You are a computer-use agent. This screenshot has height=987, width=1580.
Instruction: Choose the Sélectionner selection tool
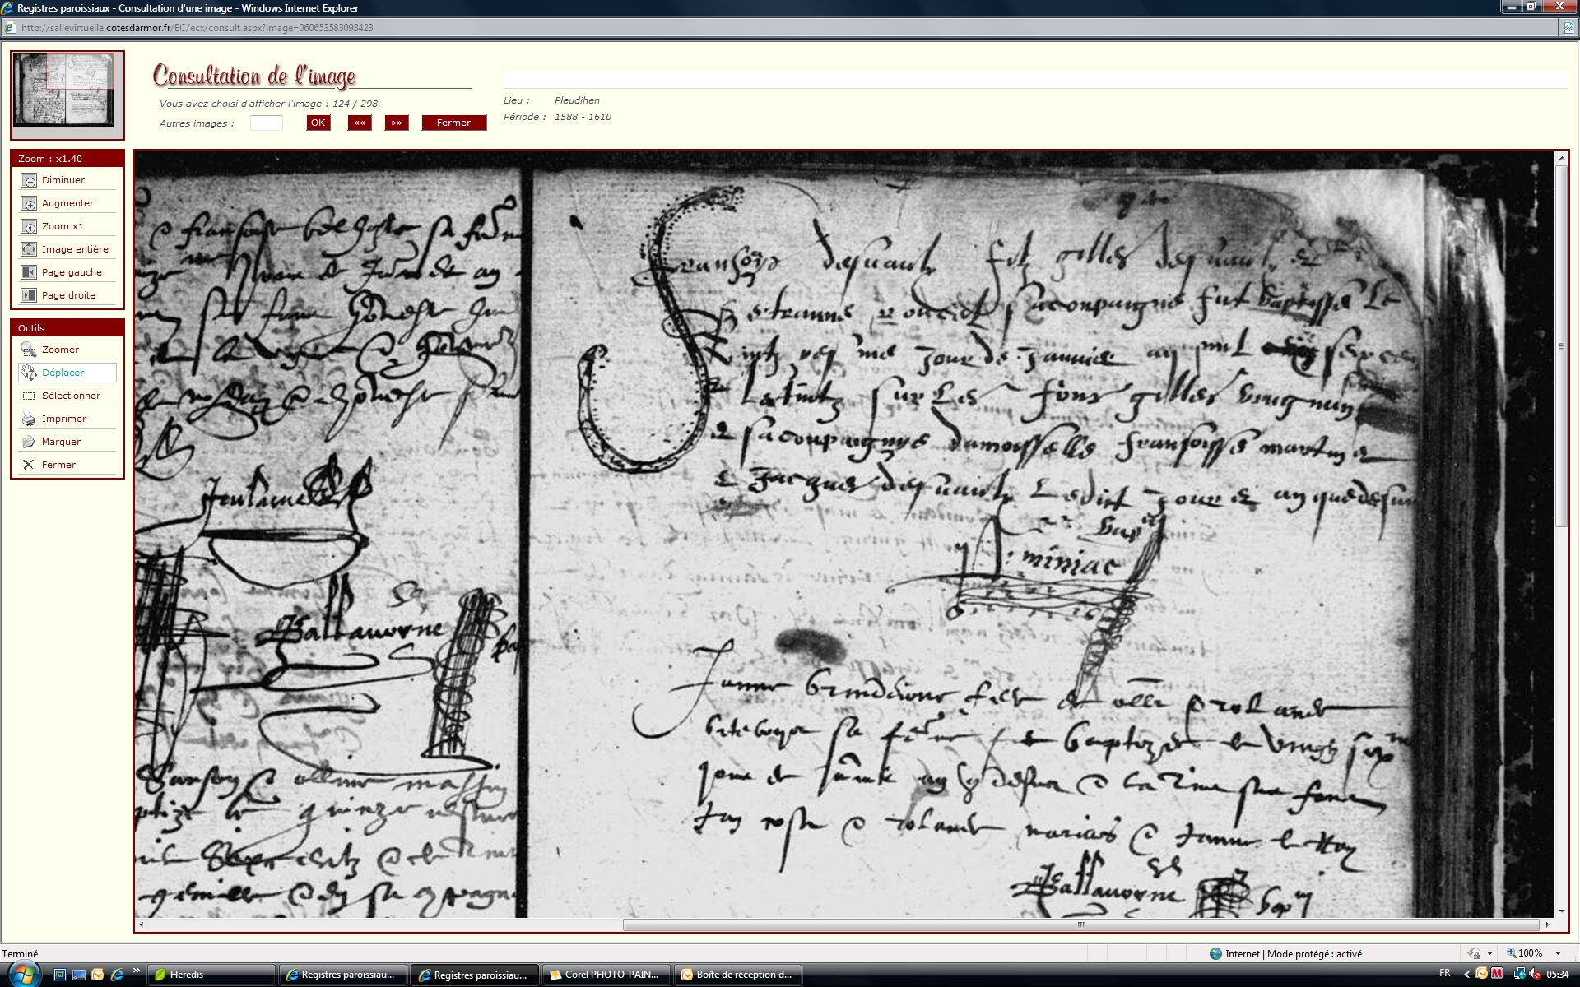coord(29,396)
